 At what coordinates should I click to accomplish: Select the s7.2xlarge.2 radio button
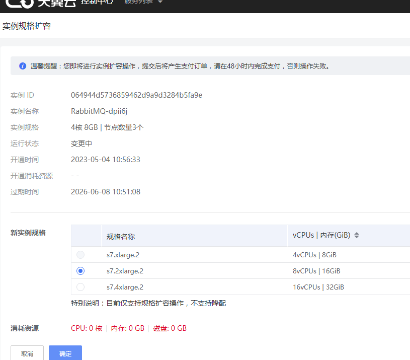click(80, 271)
